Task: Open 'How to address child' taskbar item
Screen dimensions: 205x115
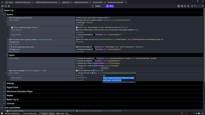Action: 30,114
